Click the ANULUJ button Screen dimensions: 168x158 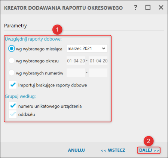(x=76, y=150)
